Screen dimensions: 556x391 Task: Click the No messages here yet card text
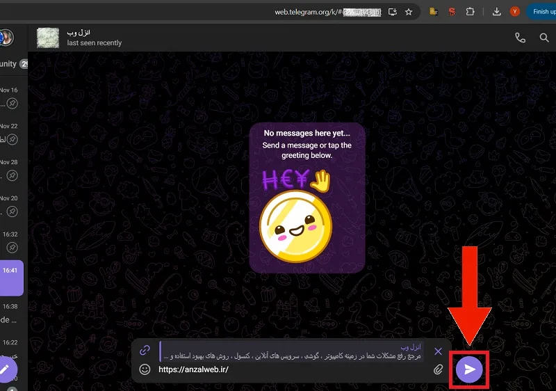coord(306,133)
